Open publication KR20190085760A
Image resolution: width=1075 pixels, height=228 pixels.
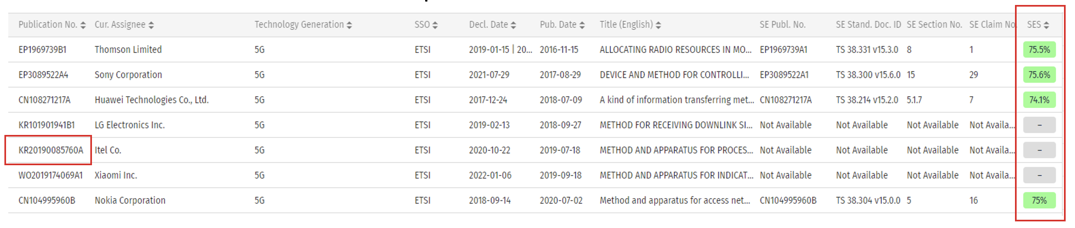51,150
